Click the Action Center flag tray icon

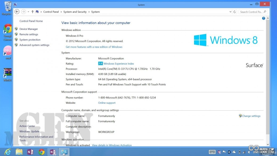(224, 152)
